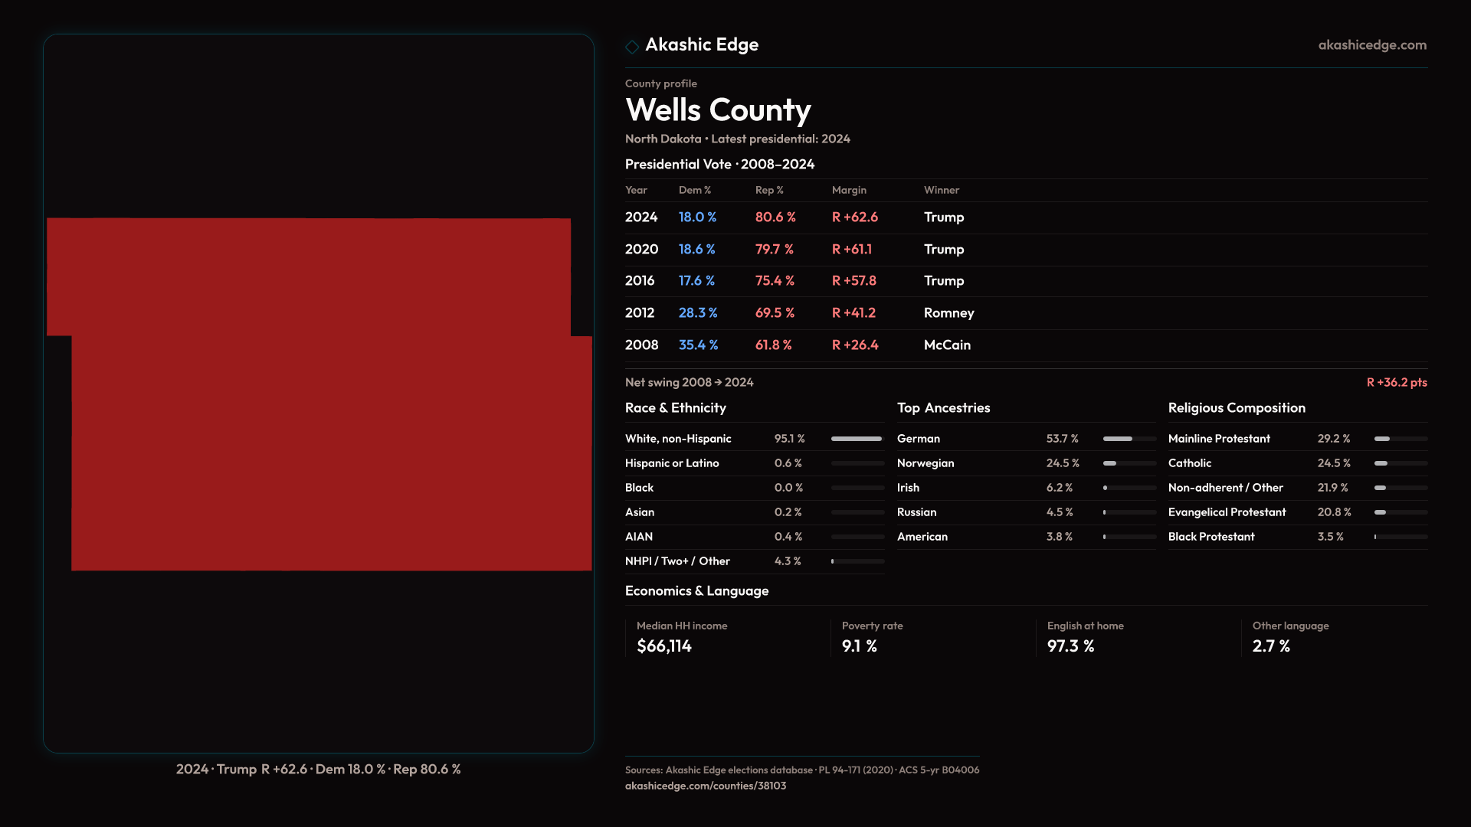Open the akashicedge.com/counties/38103 URL

[706, 786]
